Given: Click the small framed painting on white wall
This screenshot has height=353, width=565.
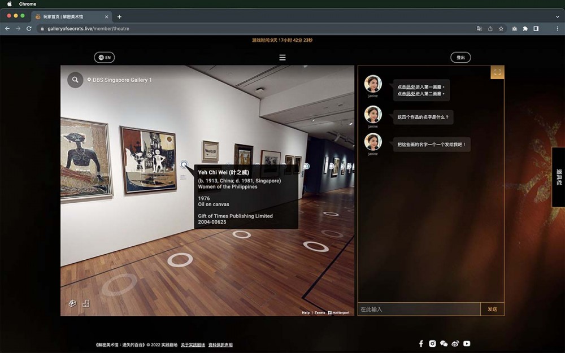Looking at the screenshot, I should [210, 151].
